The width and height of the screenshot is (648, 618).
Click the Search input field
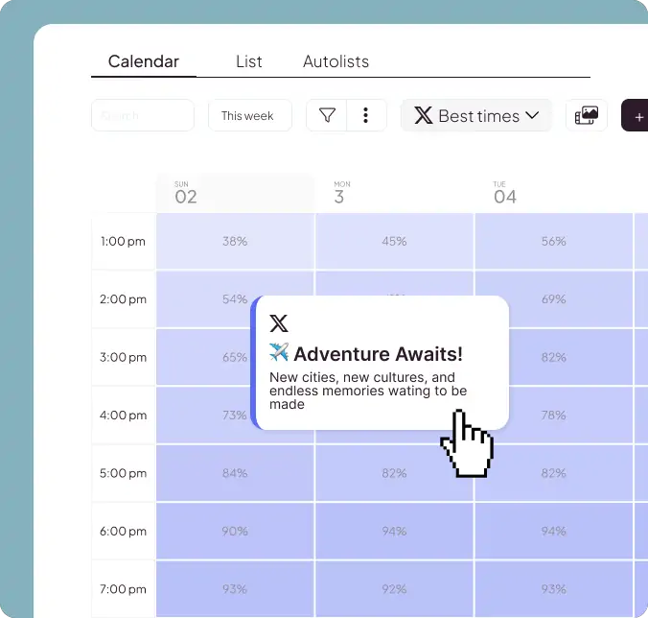click(142, 116)
